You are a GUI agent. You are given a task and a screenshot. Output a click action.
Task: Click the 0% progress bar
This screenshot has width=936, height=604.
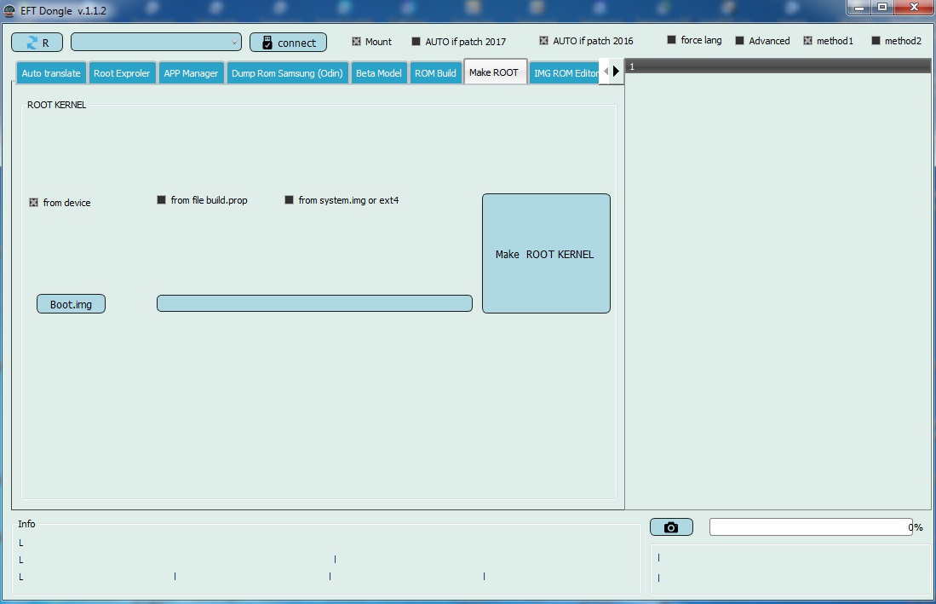(811, 527)
